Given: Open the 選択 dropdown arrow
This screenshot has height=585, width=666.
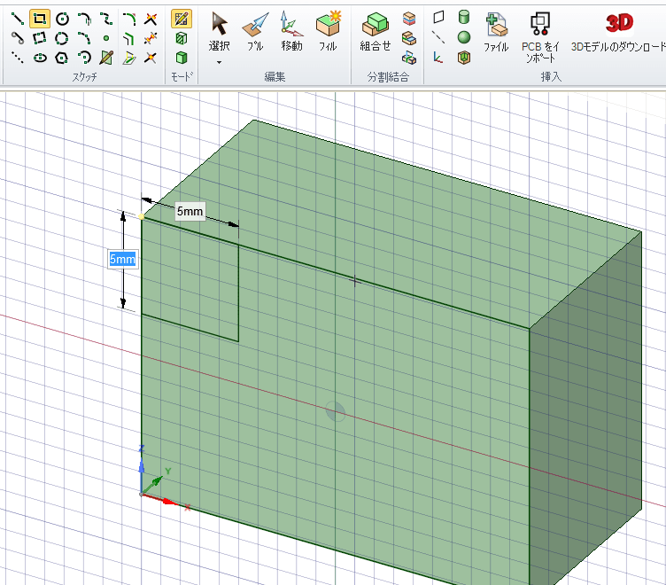Looking at the screenshot, I should pos(219,62).
